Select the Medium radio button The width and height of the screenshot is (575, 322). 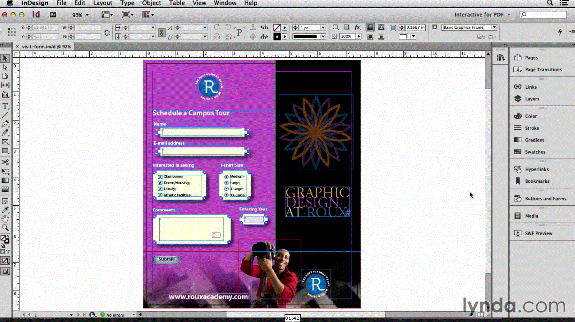click(226, 177)
